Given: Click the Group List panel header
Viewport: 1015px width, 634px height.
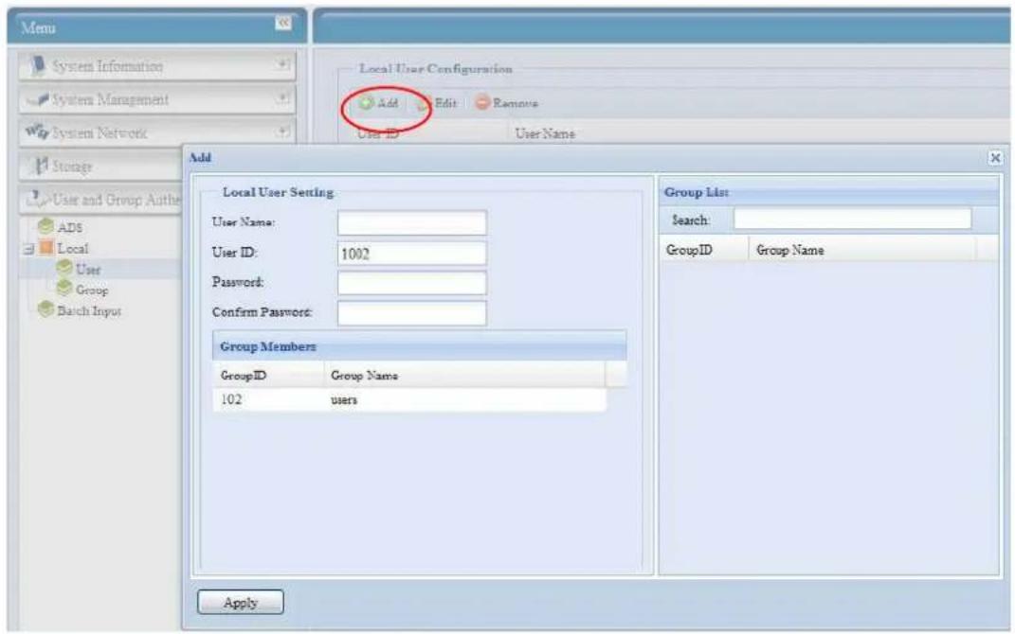Looking at the screenshot, I should click(x=829, y=192).
